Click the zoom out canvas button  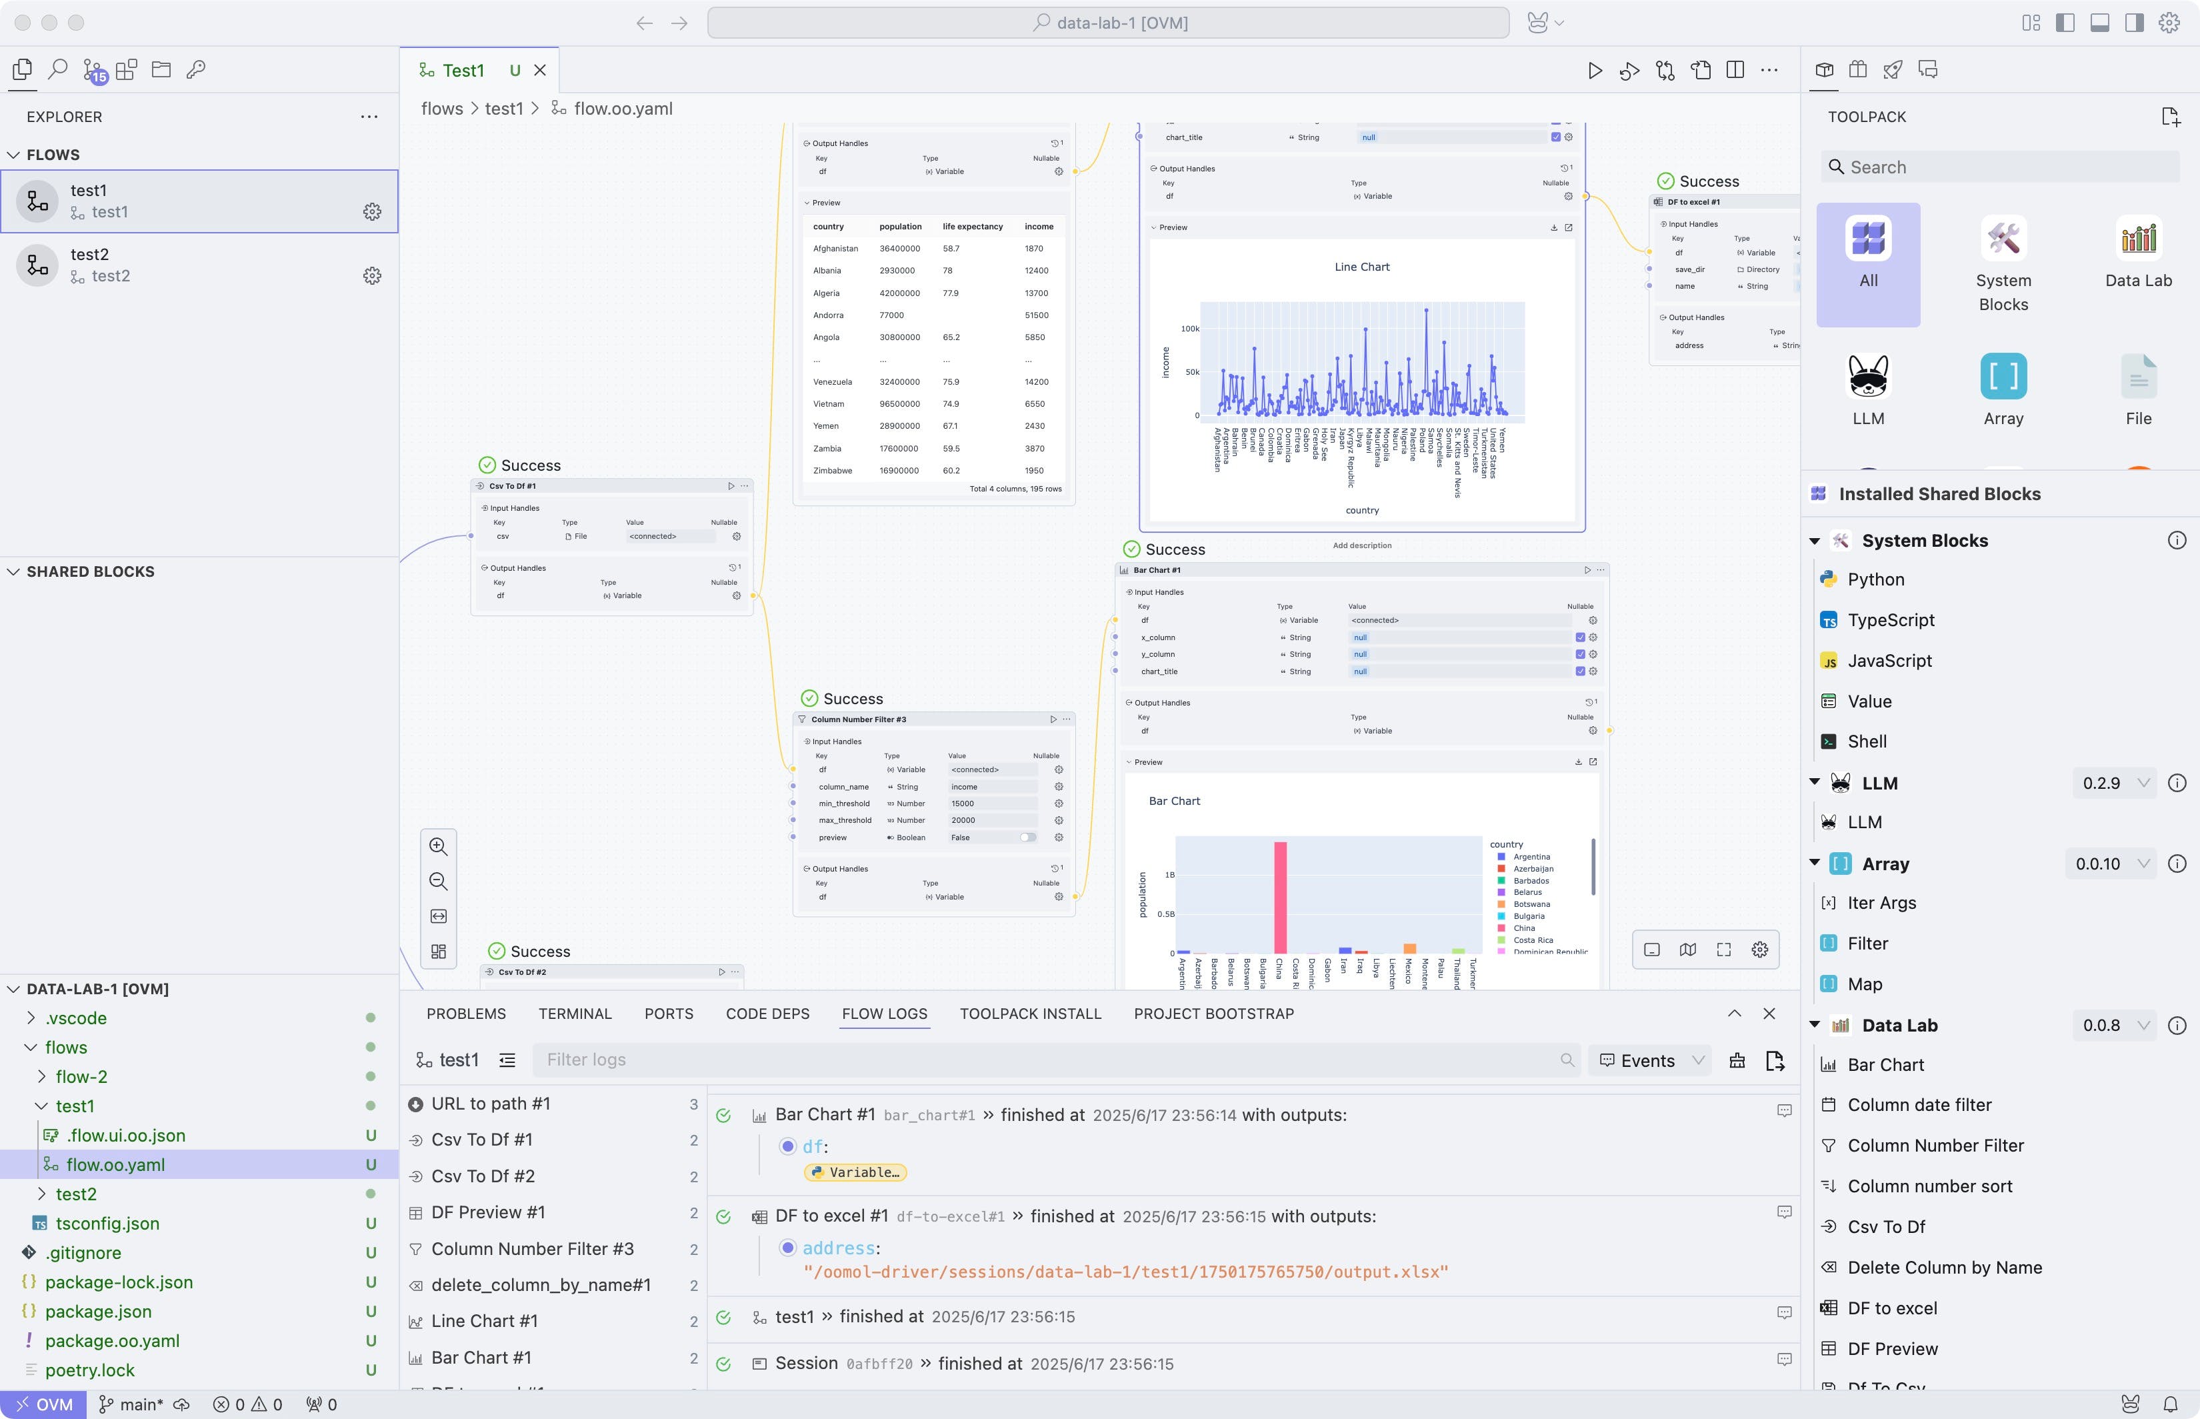[439, 882]
